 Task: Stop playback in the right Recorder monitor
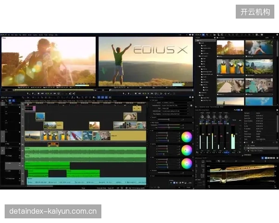click(136, 93)
